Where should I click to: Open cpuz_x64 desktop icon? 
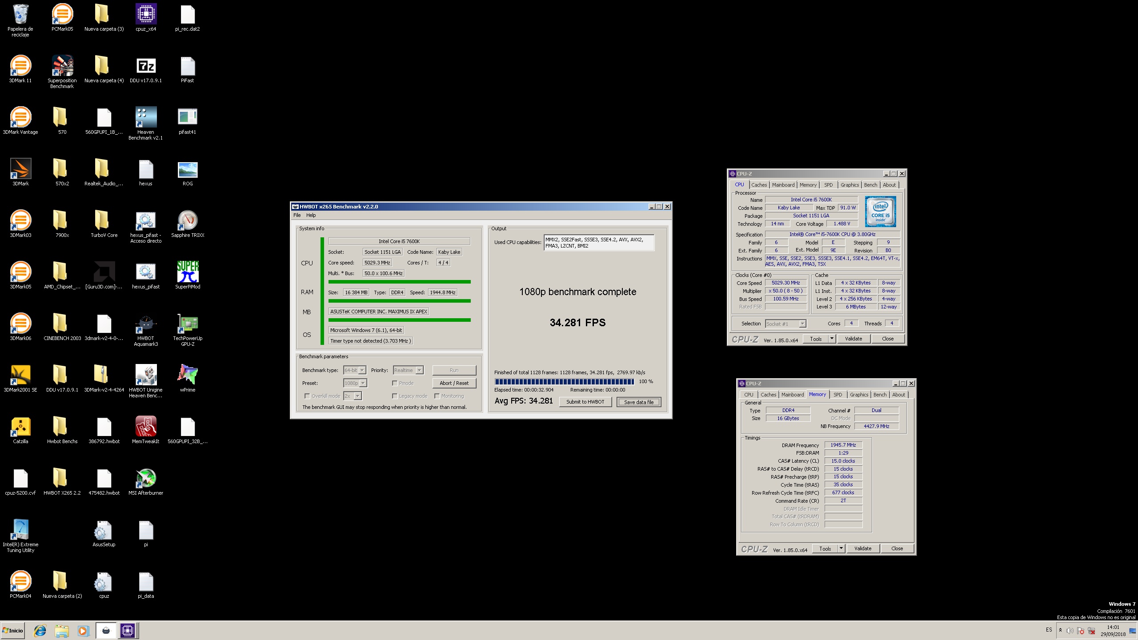[x=146, y=18]
